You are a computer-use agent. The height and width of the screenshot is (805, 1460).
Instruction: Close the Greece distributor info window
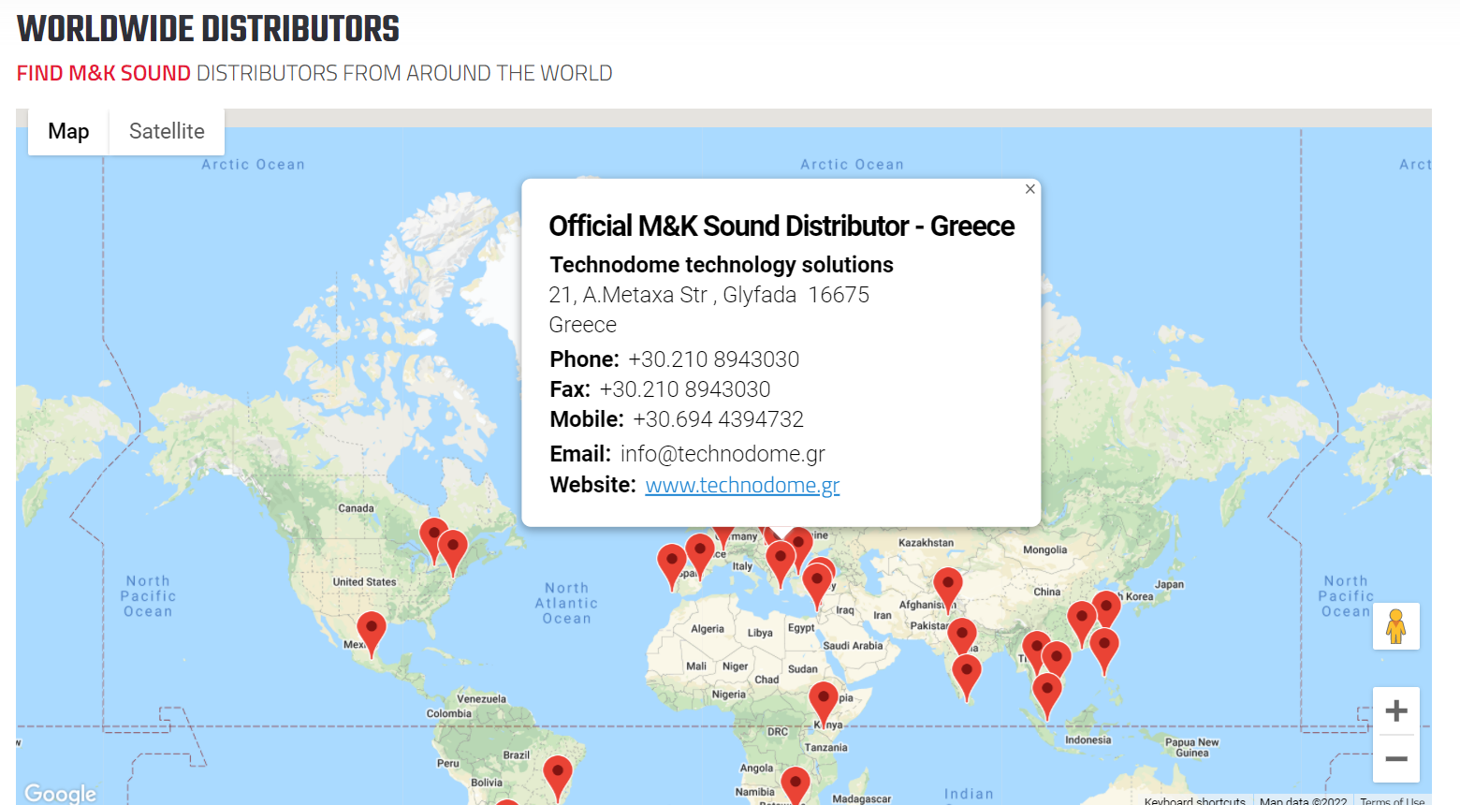coord(1029,189)
